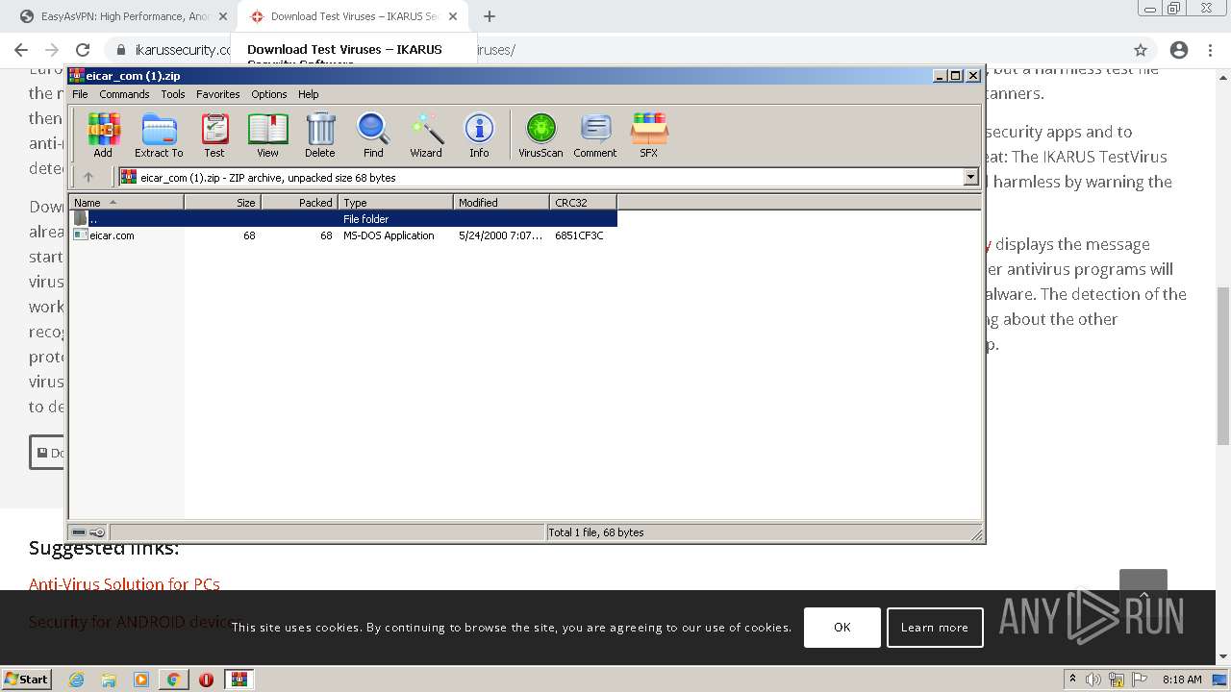Image resolution: width=1231 pixels, height=692 pixels.
Task: Open the Find magnifier tool
Action: click(373, 135)
